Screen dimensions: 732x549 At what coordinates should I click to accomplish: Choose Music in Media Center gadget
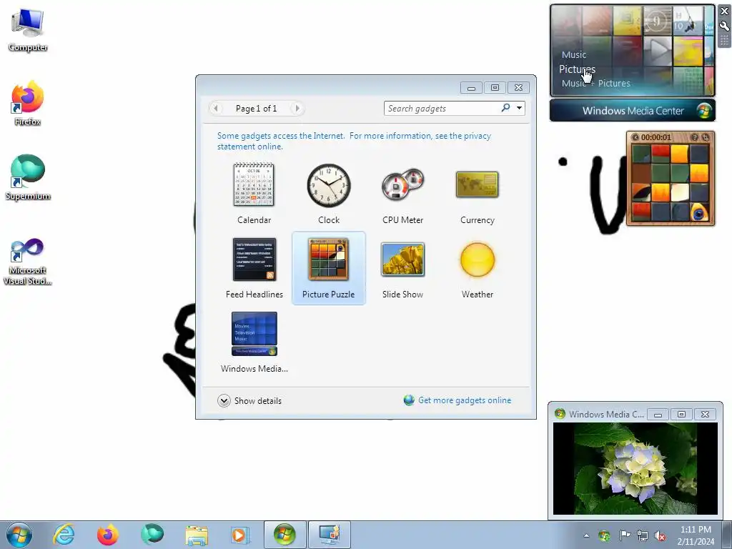coord(573,54)
